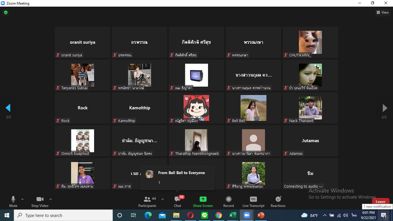Image resolution: width=393 pixels, height=221 pixels.
Task: Click the Windows search box
Action: [x=63, y=215]
